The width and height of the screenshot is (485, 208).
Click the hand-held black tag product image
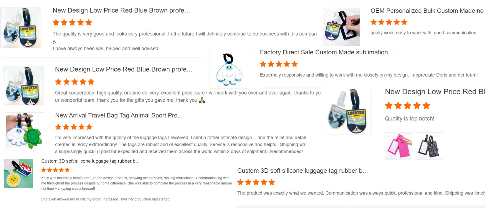[x=341, y=27]
